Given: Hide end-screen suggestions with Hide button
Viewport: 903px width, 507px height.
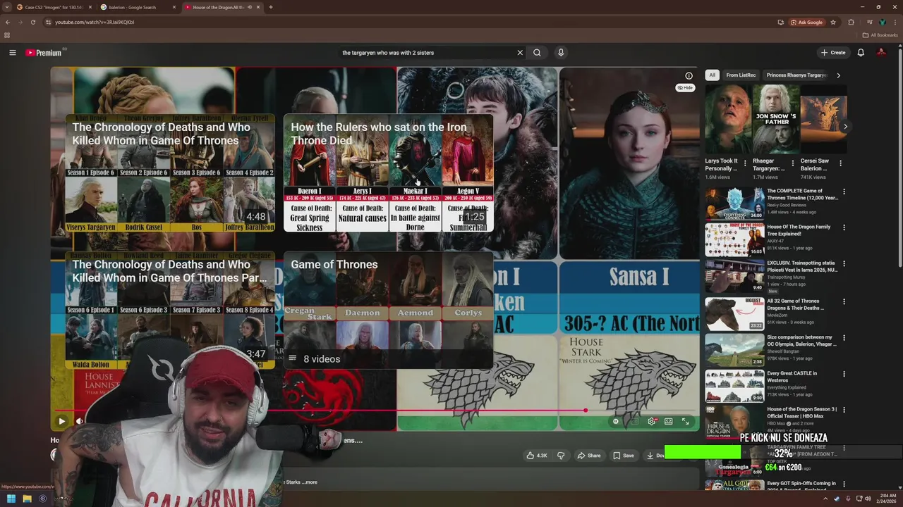Looking at the screenshot, I should pyautogui.click(x=685, y=88).
